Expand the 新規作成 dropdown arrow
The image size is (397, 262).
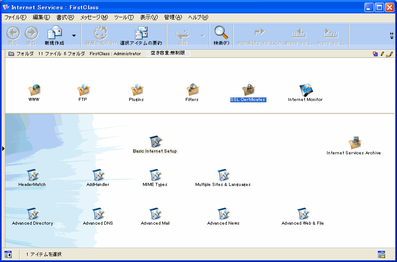click(x=74, y=36)
